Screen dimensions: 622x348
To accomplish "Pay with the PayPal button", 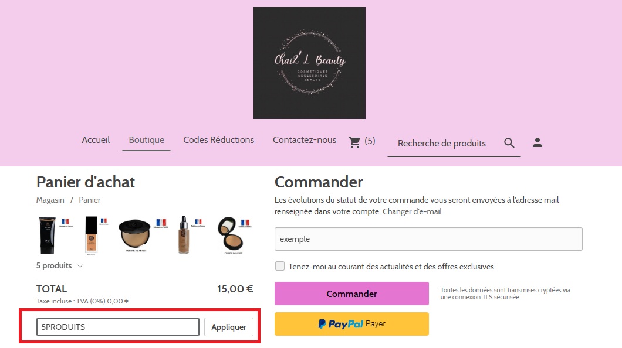I will (x=351, y=324).
